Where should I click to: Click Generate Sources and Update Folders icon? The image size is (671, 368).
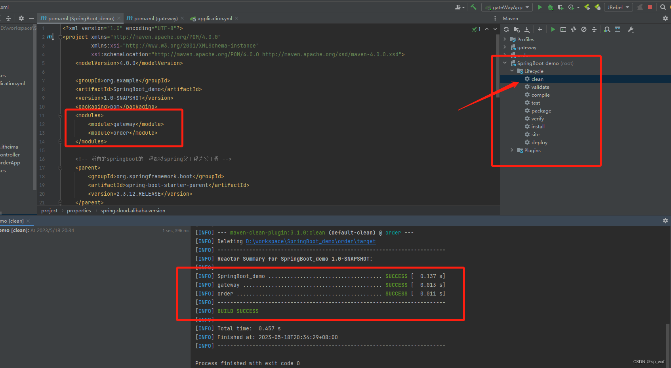(517, 29)
